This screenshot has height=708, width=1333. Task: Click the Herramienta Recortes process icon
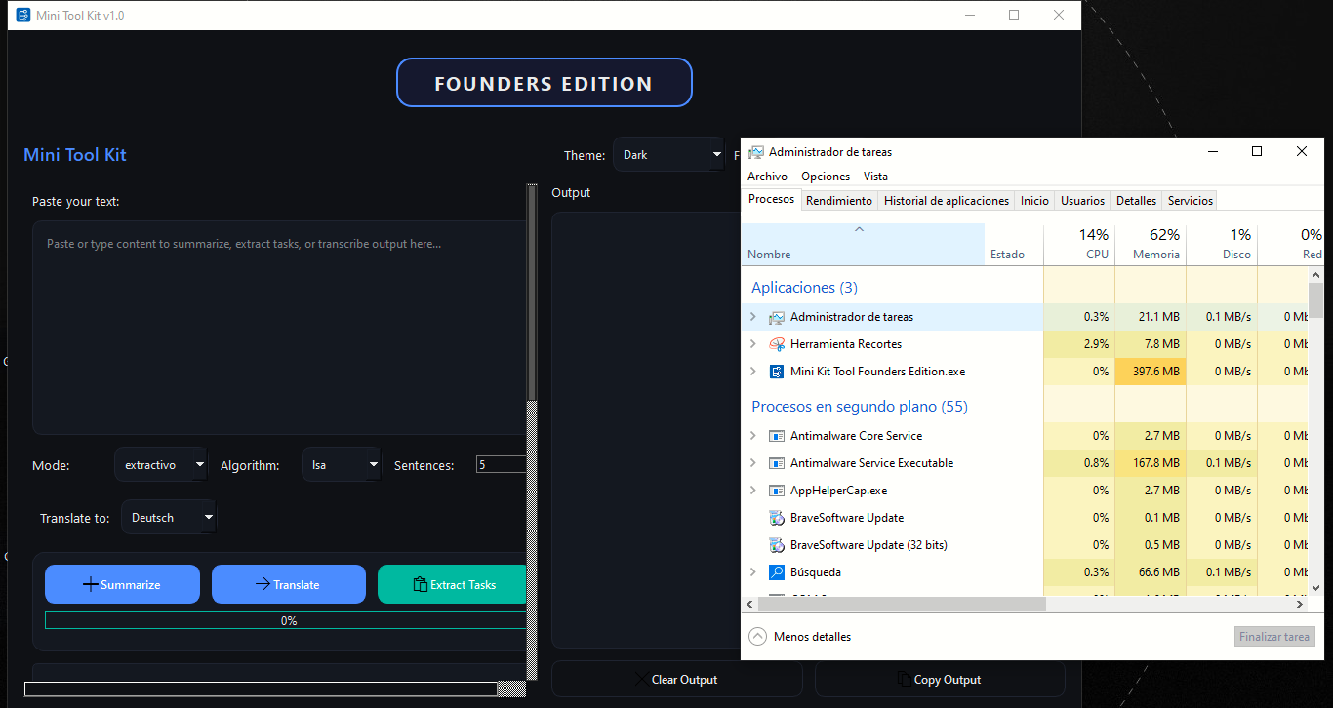point(777,344)
